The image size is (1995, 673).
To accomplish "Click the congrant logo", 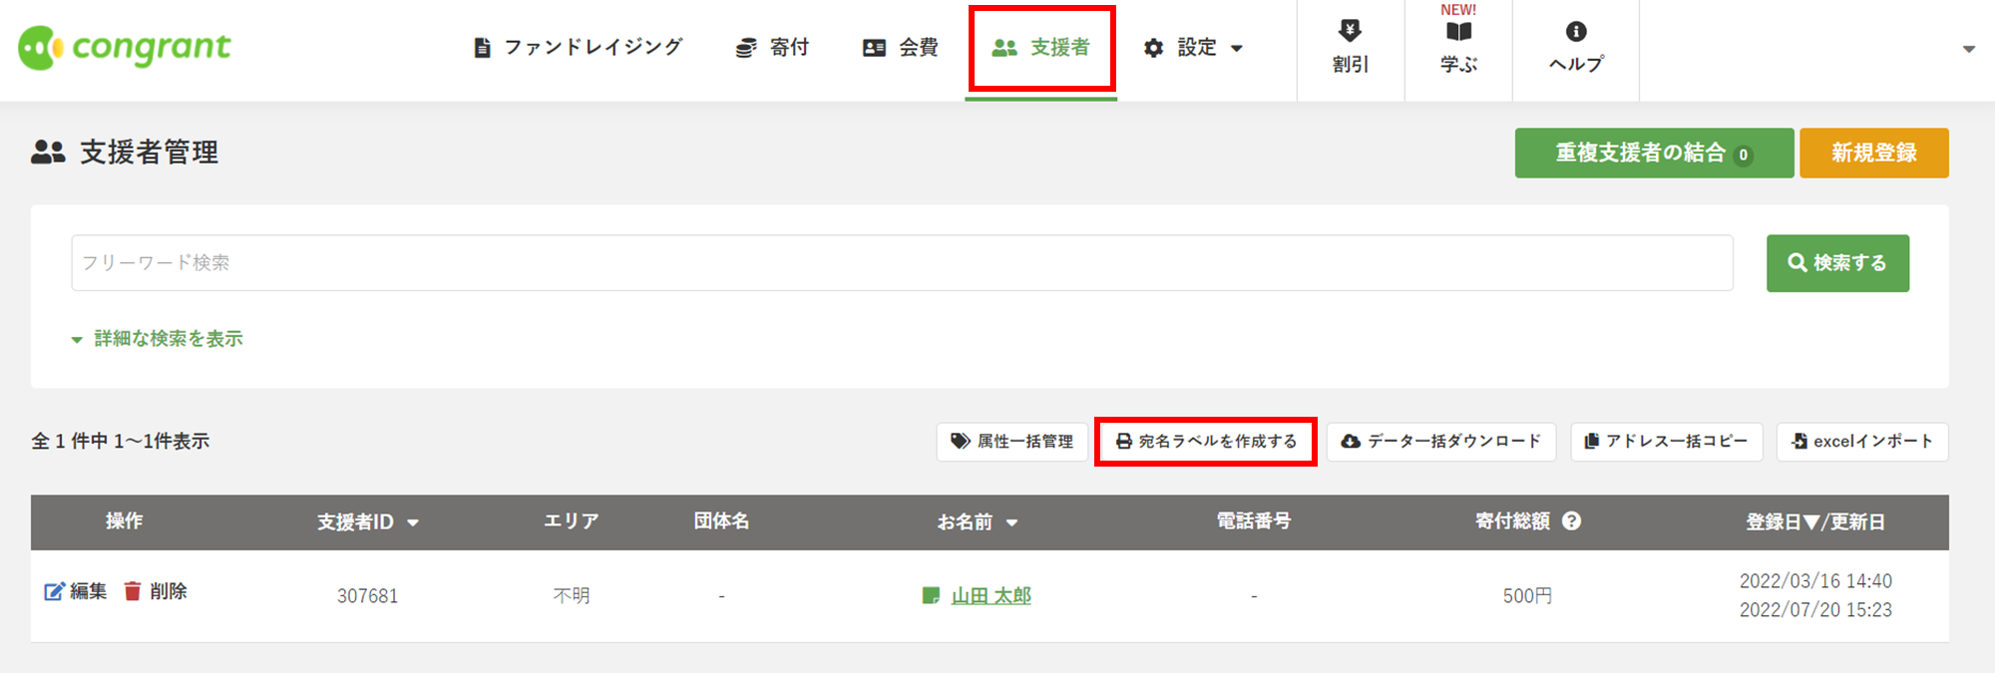I will 125,47.
